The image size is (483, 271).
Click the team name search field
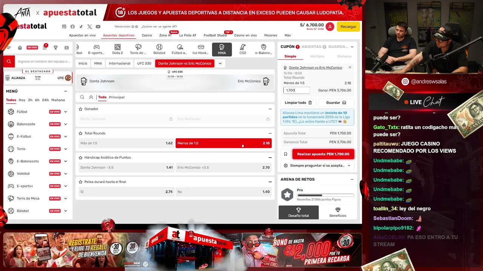tap(44, 61)
